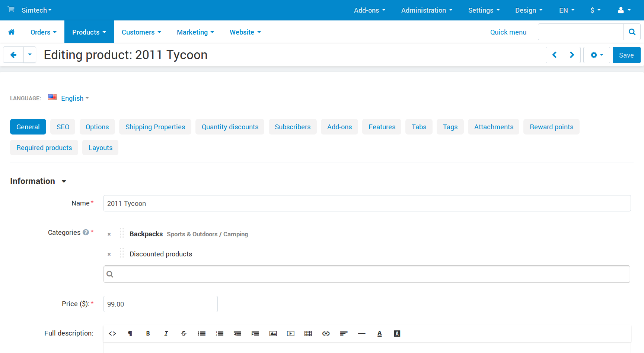Choose the text font color
The width and height of the screenshot is (644, 353).
[379, 334]
